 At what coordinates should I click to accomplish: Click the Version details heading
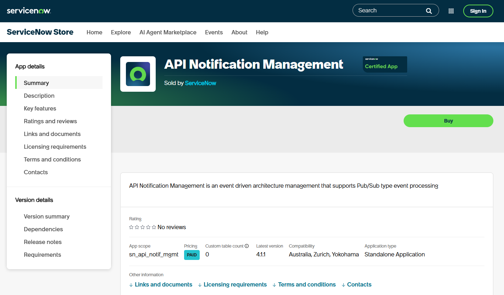tap(34, 200)
